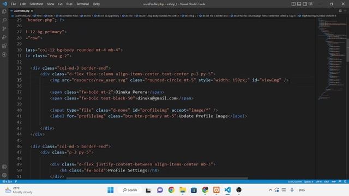Show hidden system tray icons
Screen dimensions: 349x196
tap(270, 190)
